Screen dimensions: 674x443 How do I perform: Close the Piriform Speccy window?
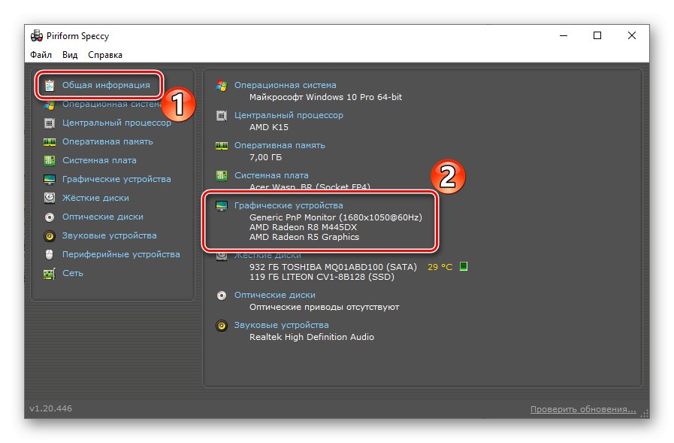(x=631, y=35)
